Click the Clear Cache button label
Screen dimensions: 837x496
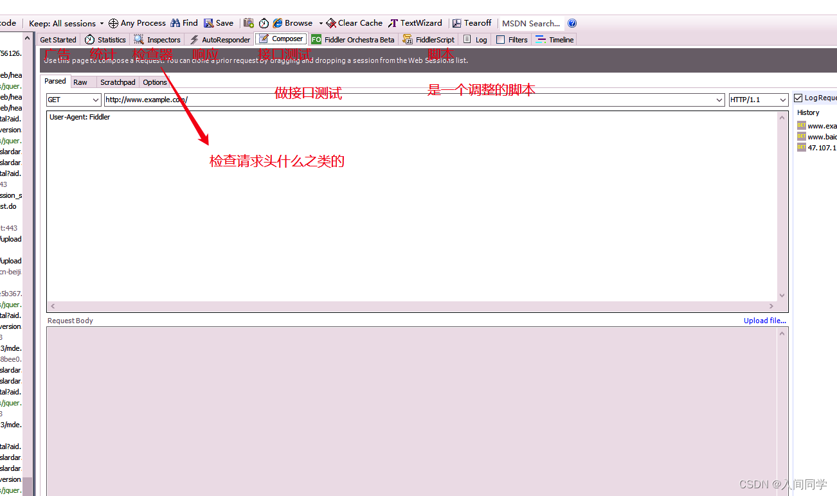click(360, 23)
